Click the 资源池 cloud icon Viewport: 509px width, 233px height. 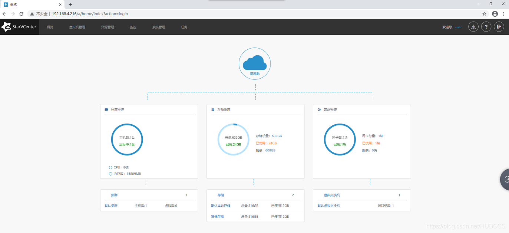[255, 63]
